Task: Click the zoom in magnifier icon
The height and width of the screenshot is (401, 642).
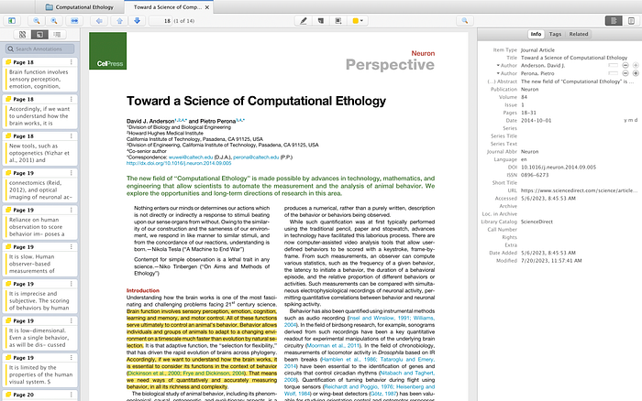Action: pyautogui.click(x=55, y=19)
